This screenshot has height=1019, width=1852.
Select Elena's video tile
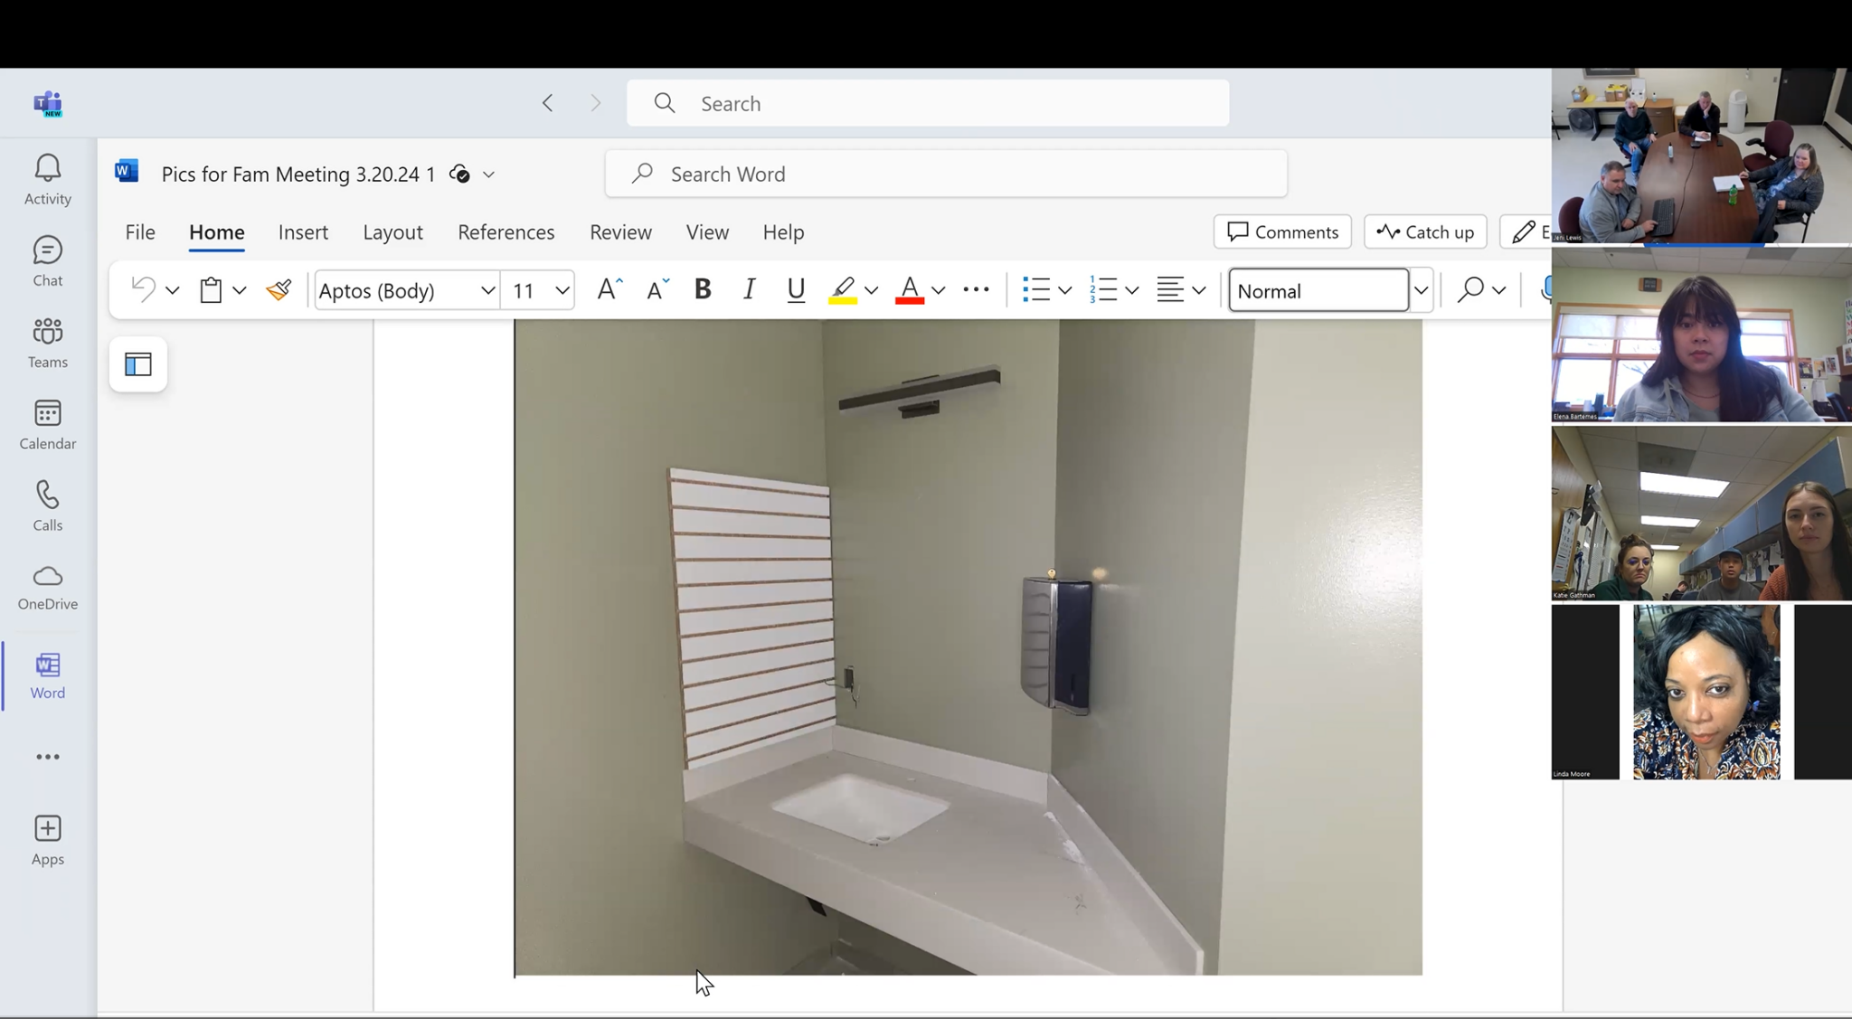tap(1701, 335)
